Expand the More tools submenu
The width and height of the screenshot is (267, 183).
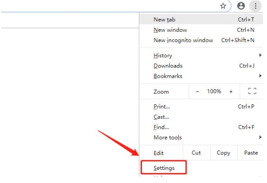[x=167, y=138]
